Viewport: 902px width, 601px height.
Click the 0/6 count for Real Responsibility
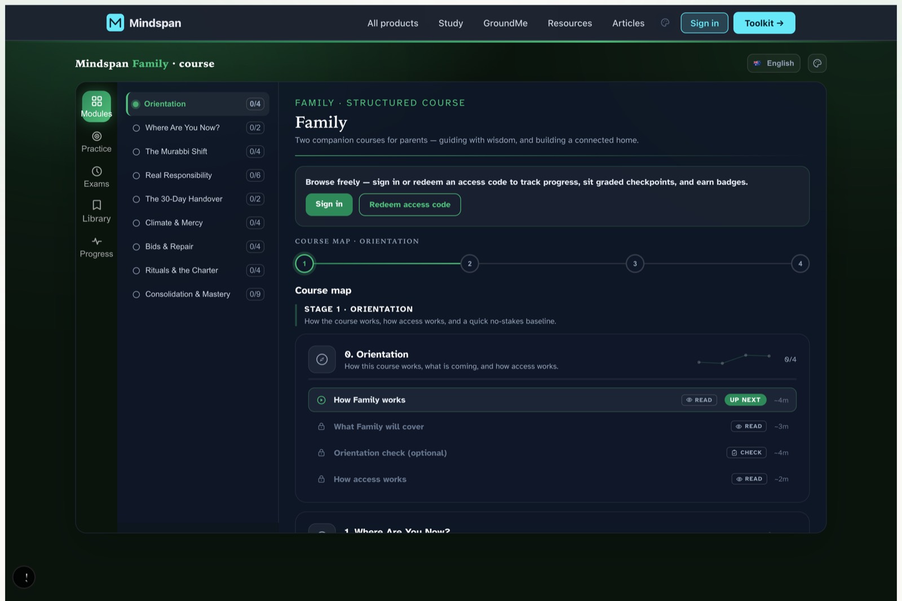[x=255, y=175]
